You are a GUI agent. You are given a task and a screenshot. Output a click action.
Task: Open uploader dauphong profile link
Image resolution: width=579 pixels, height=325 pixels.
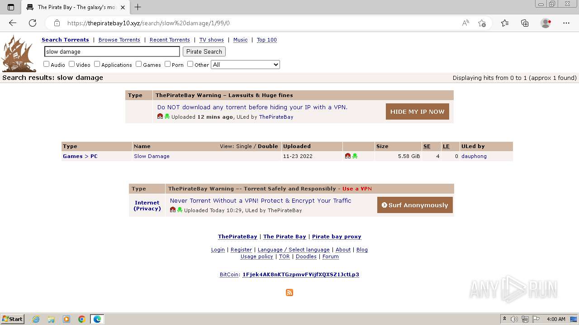point(474,156)
